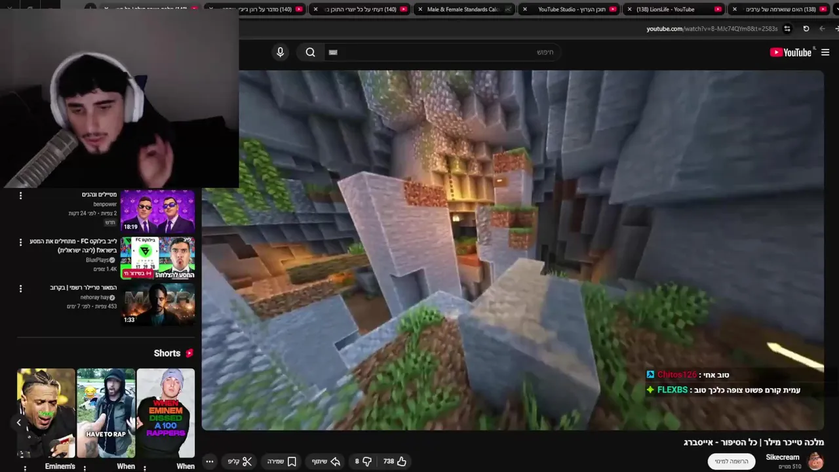Open nehoray hay trailer thumbnail 1:33
Screen dimensions: 839x472
click(158, 304)
